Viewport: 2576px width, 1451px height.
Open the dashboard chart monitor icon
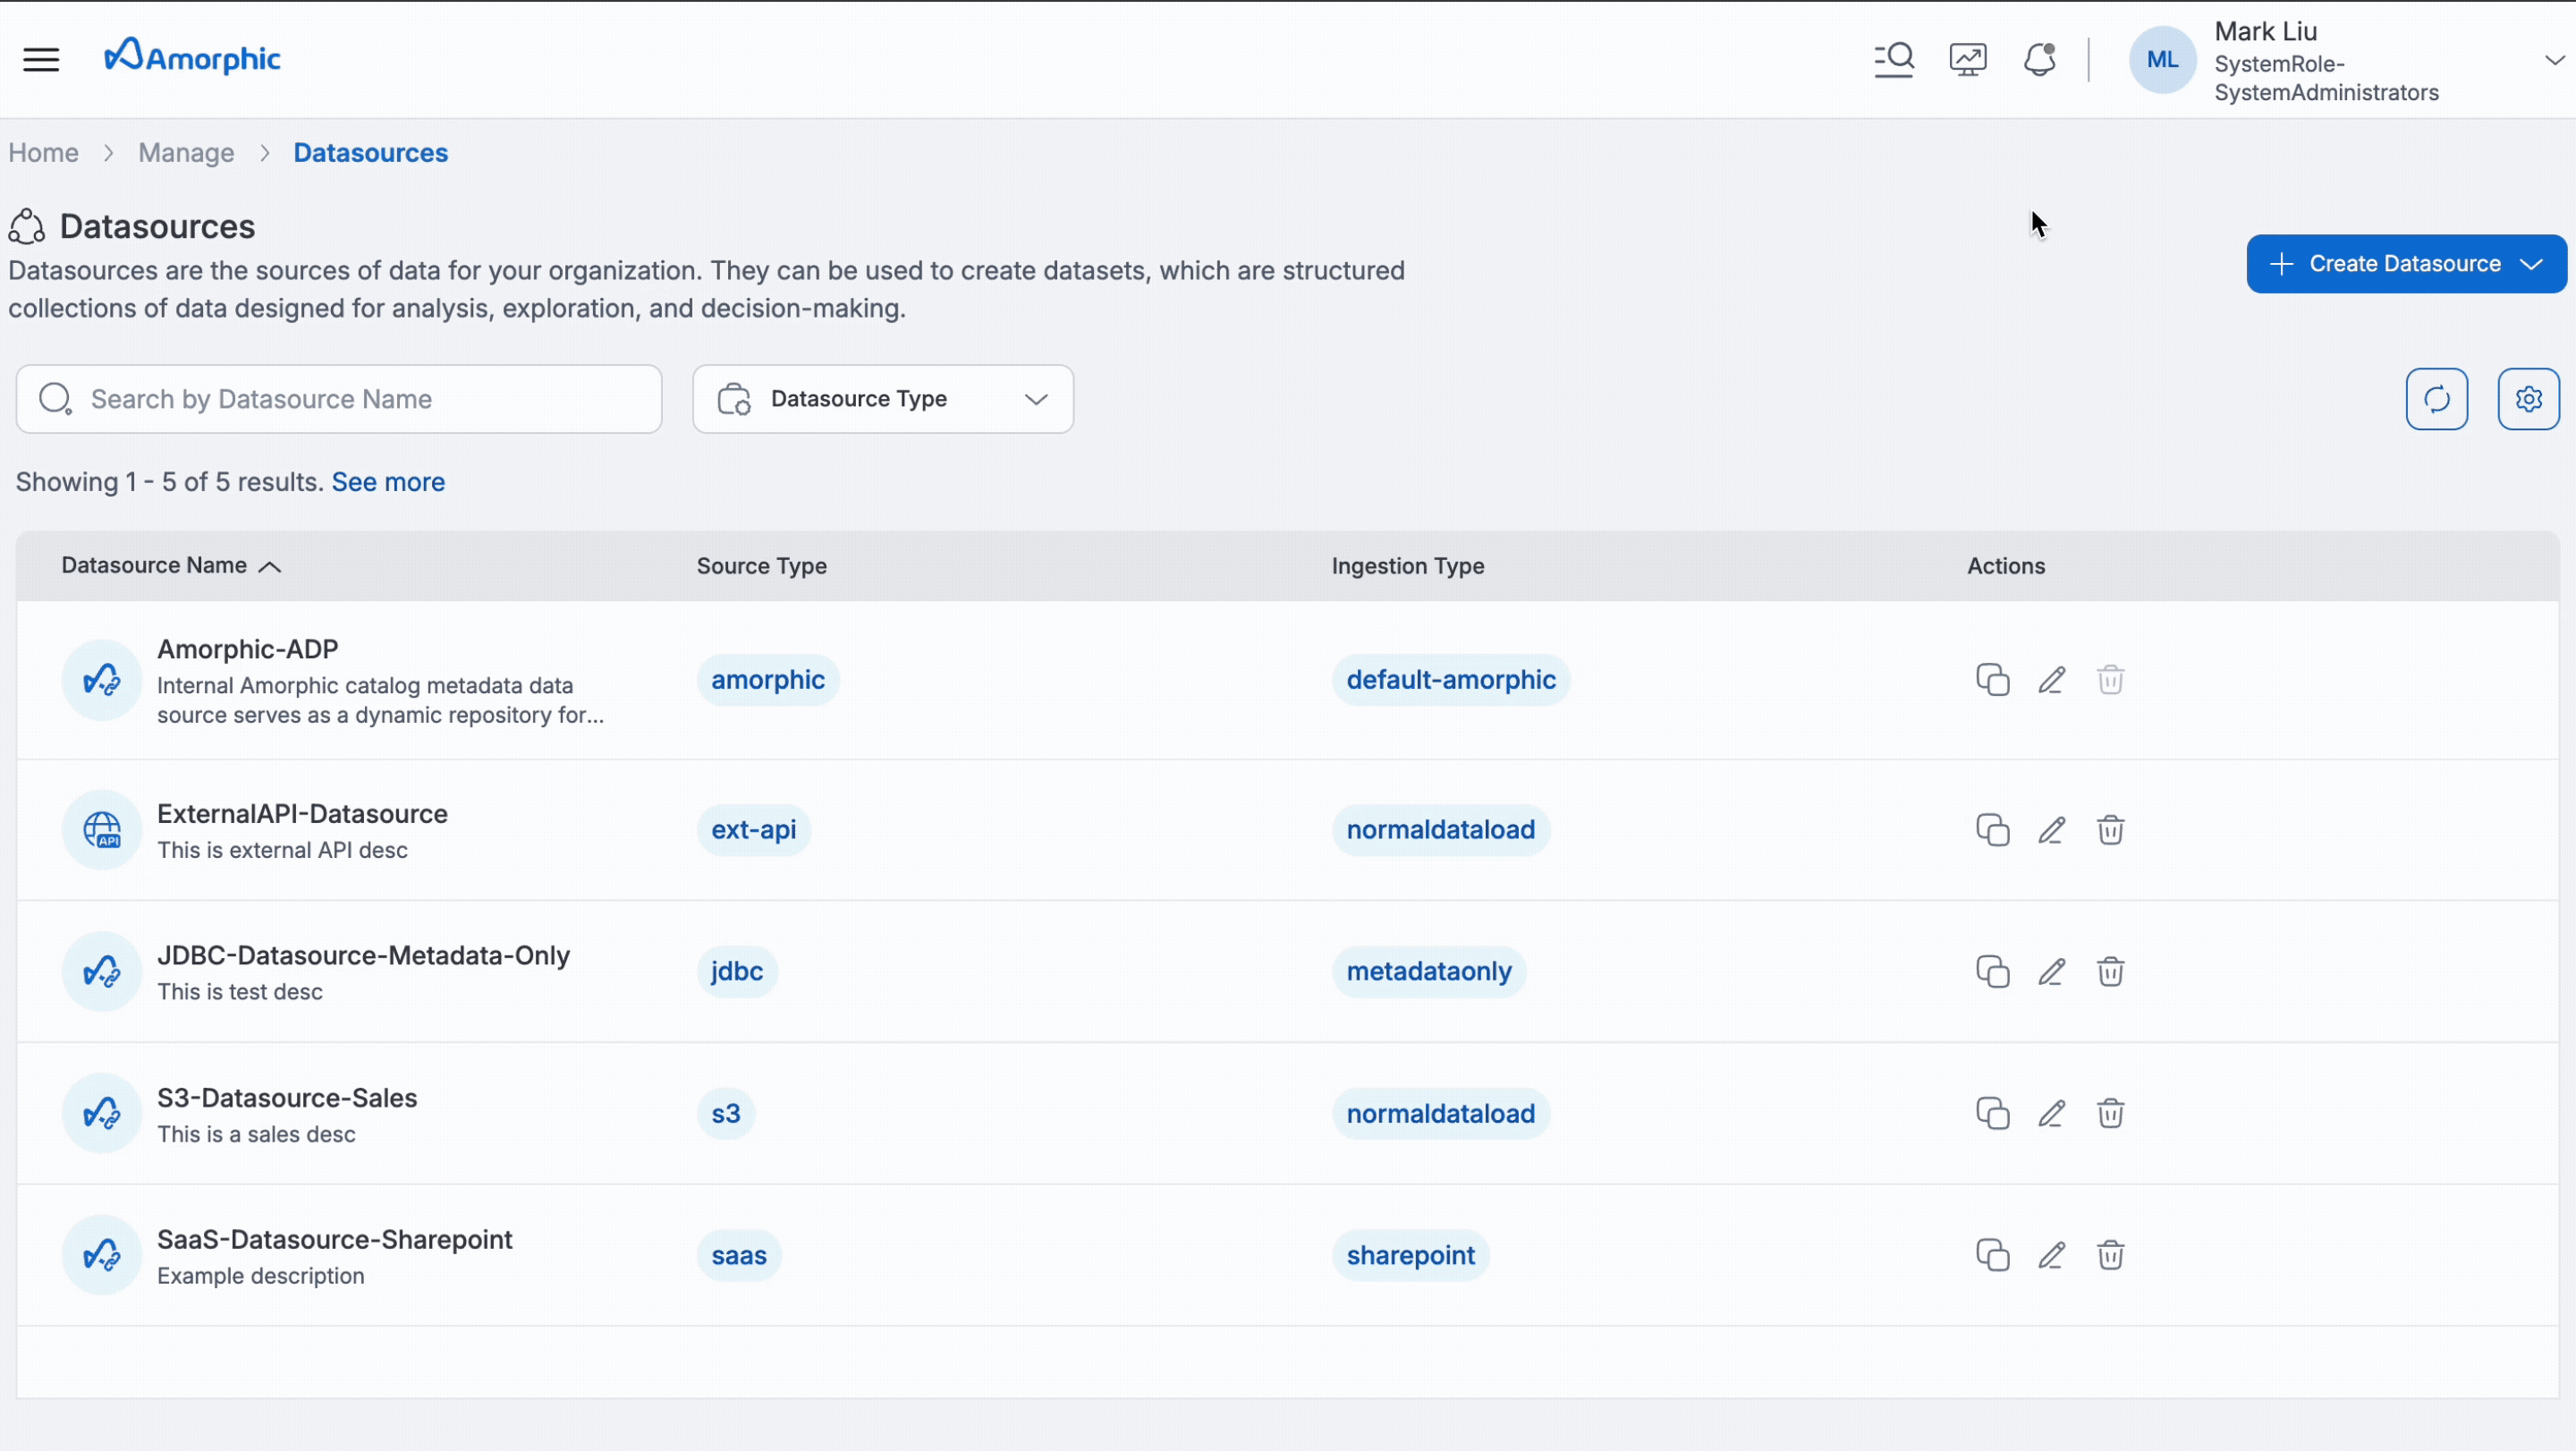(x=1967, y=59)
